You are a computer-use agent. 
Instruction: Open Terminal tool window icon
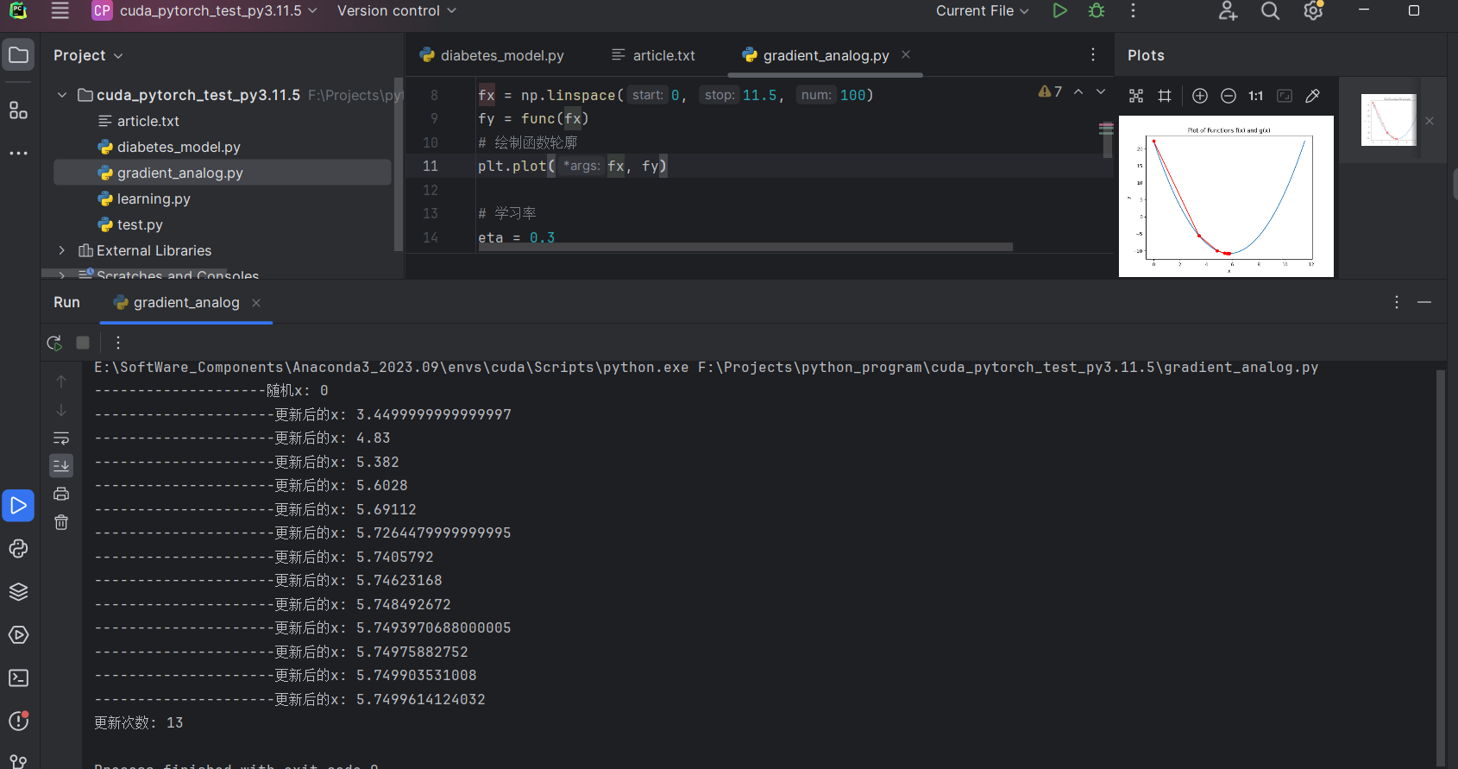pos(18,678)
